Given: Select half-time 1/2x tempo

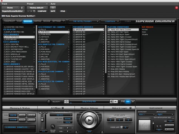Looking at the screenshot, I should (123, 102).
